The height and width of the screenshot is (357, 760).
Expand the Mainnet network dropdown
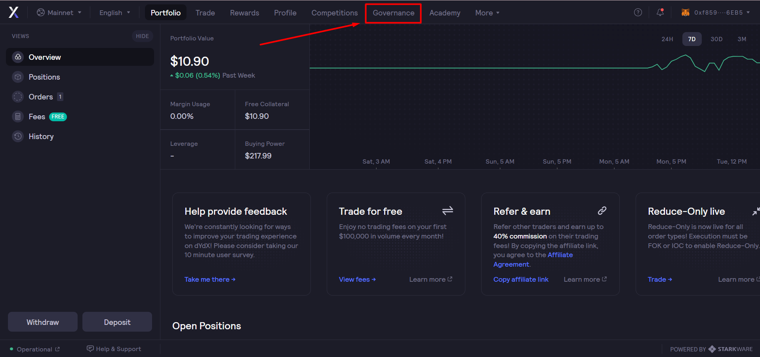click(59, 13)
